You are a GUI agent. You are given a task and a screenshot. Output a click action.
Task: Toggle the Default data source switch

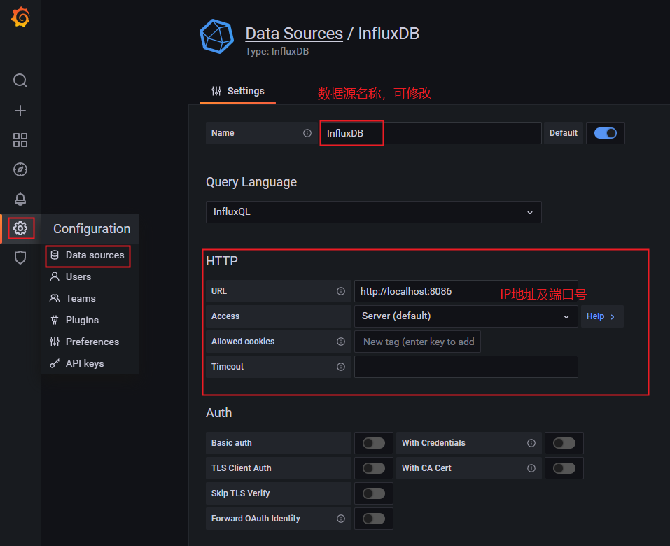(605, 133)
